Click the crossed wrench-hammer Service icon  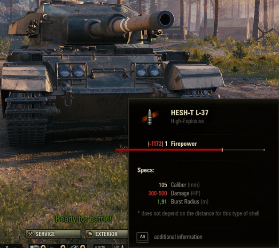31,234
